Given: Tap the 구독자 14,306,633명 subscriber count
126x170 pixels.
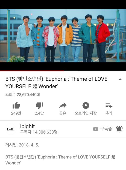Looking at the screenshot, I should (39, 132).
